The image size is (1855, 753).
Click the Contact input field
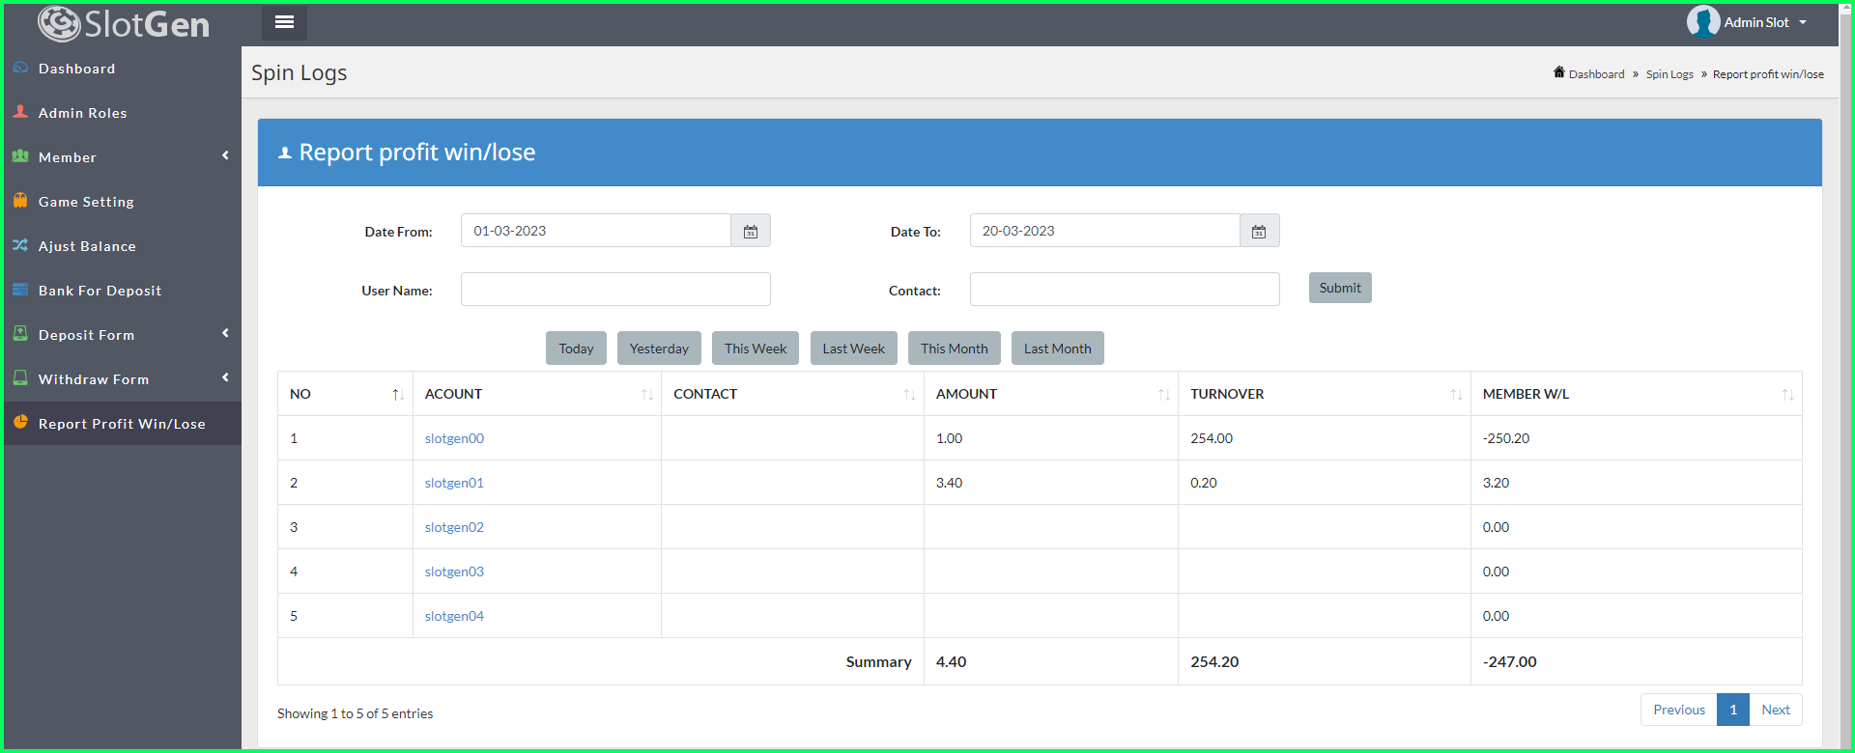tap(1125, 289)
